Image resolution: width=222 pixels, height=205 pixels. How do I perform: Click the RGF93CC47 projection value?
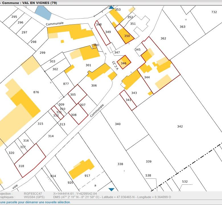(x=33, y=194)
